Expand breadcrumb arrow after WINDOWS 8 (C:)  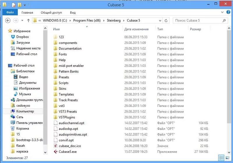tap(70, 20)
